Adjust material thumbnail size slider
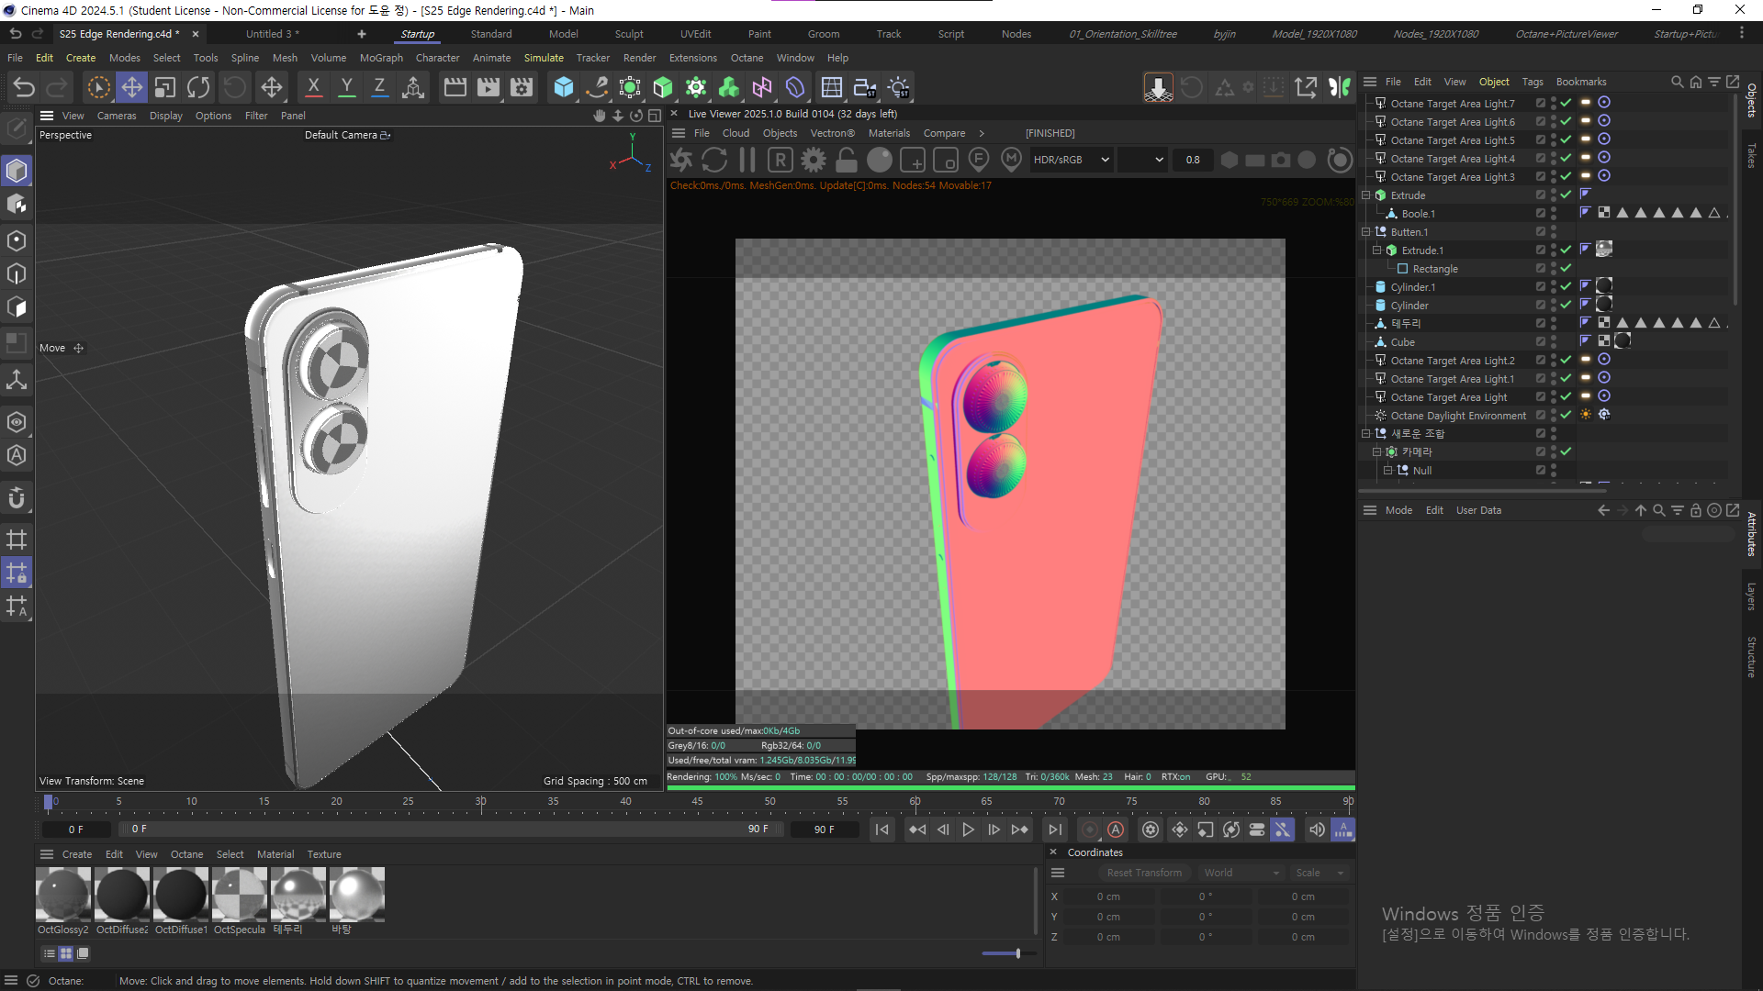Image resolution: width=1763 pixels, height=991 pixels. click(x=1017, y=953)
